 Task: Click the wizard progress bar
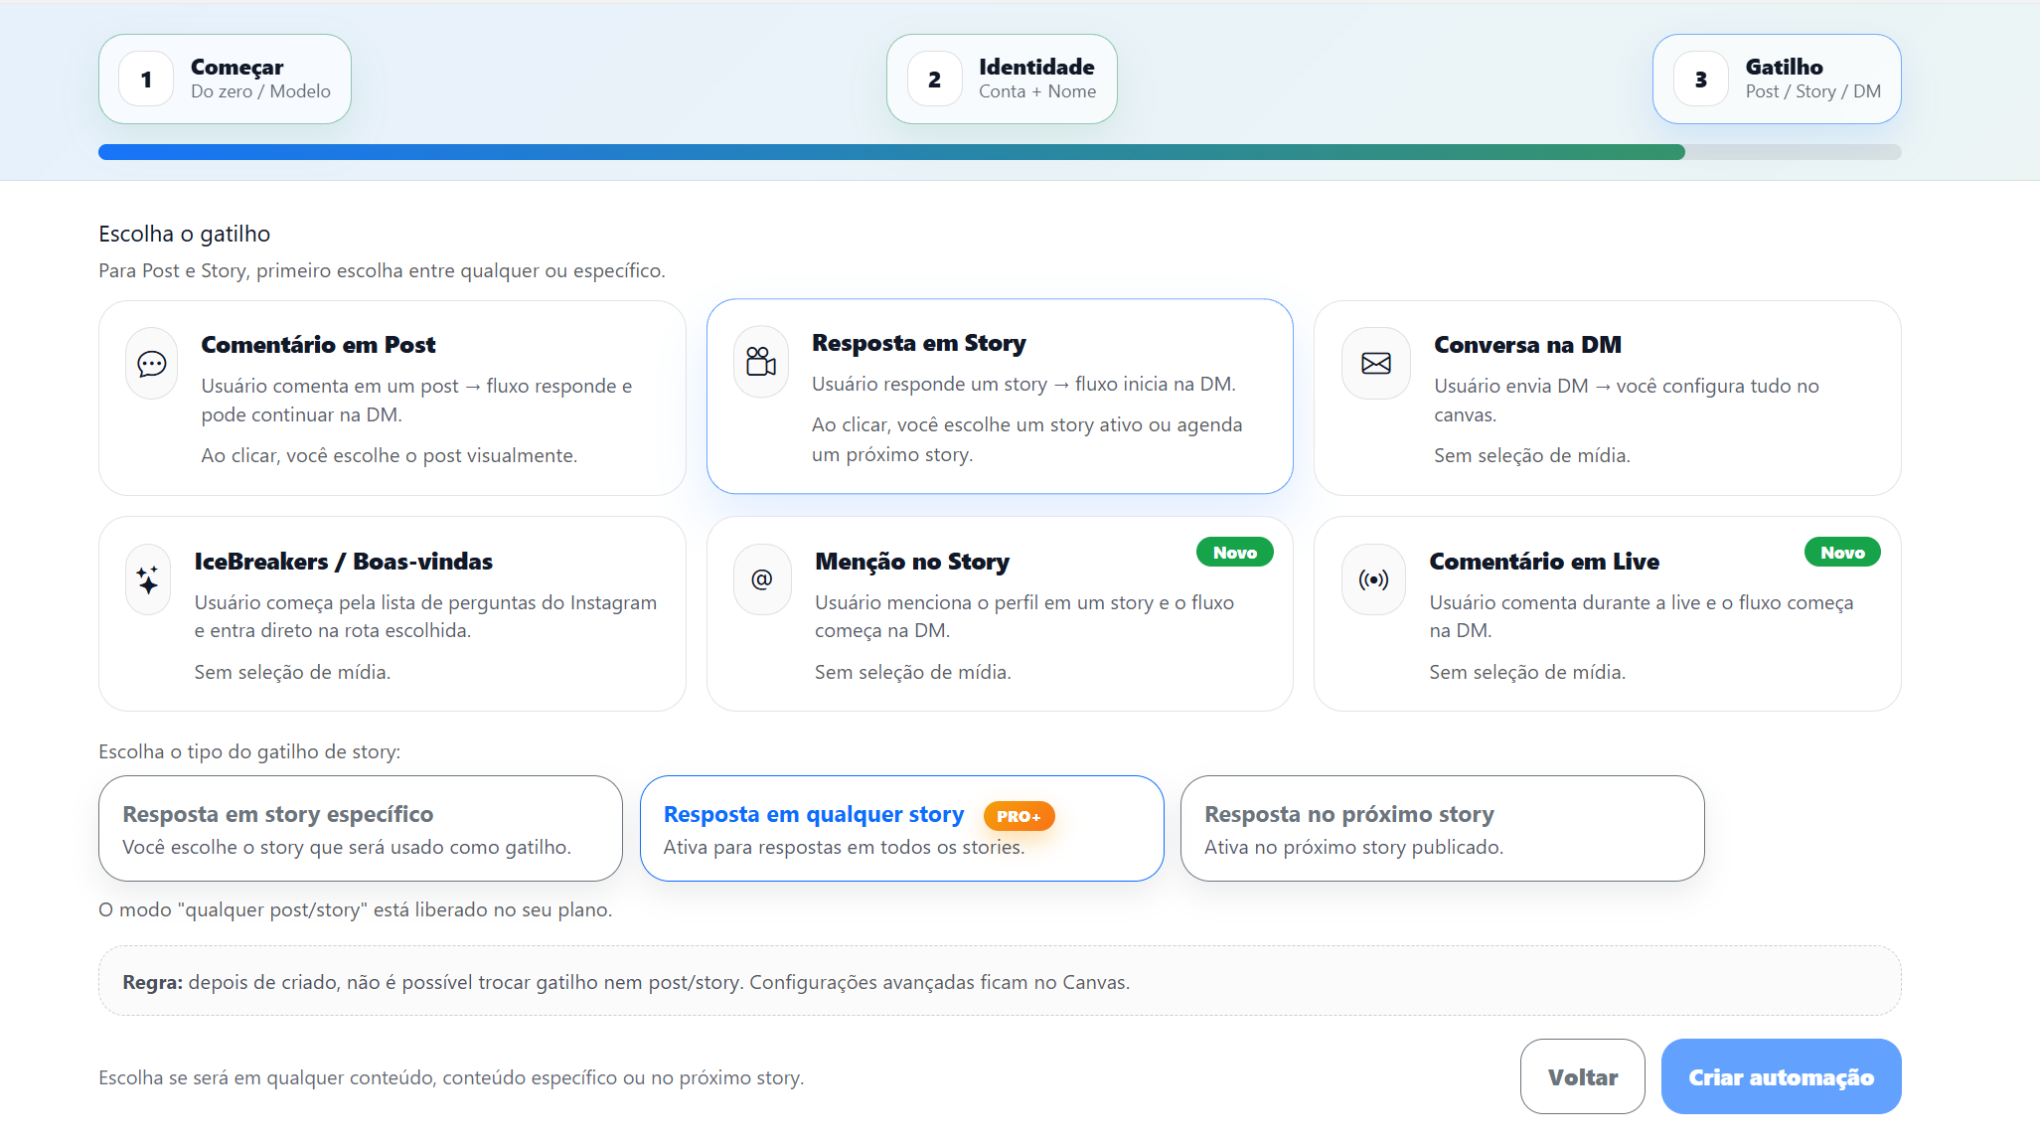(1000, 152)
